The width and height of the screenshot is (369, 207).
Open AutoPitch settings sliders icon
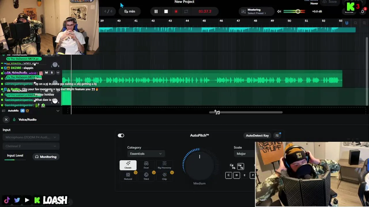pos(277,135)
